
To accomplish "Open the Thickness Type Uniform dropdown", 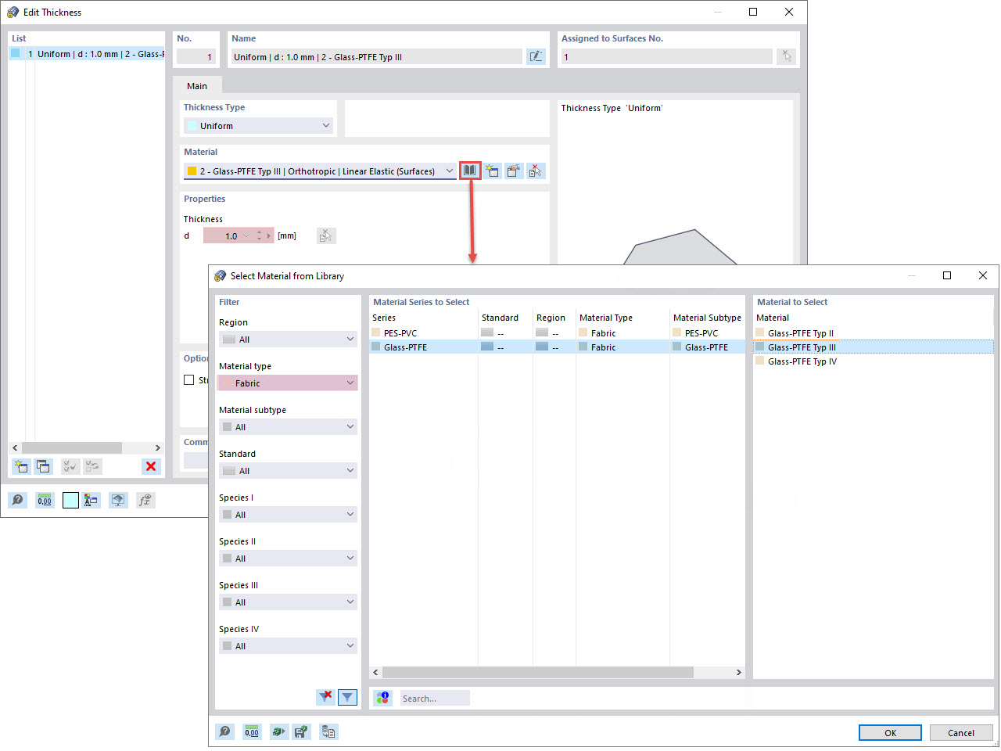I will (259, 125).
